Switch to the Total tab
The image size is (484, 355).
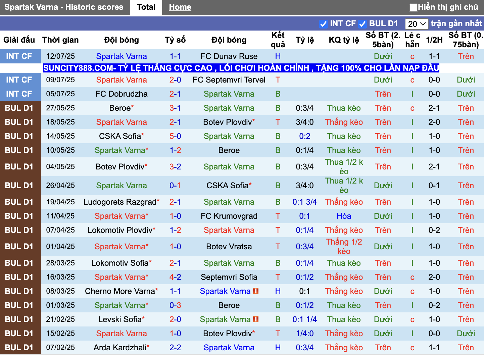146,7
